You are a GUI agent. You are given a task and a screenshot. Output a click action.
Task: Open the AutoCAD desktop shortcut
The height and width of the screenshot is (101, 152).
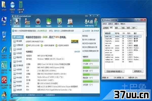4,67
